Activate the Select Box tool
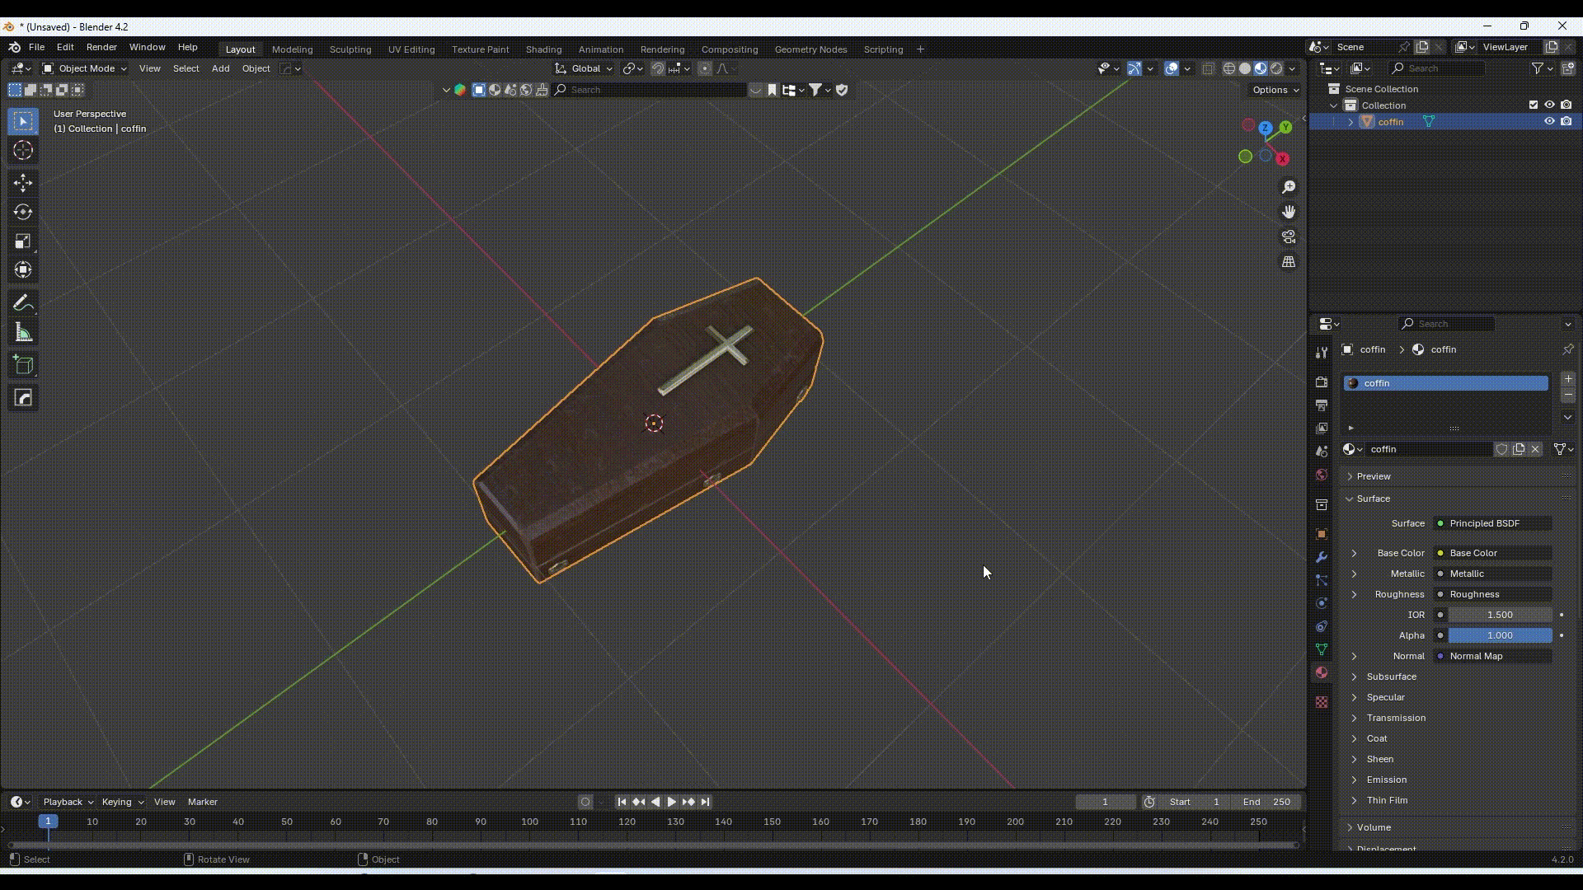 (23, 121)
